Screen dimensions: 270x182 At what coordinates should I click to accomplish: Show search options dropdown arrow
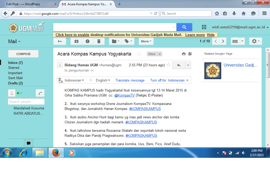[174, 27]
